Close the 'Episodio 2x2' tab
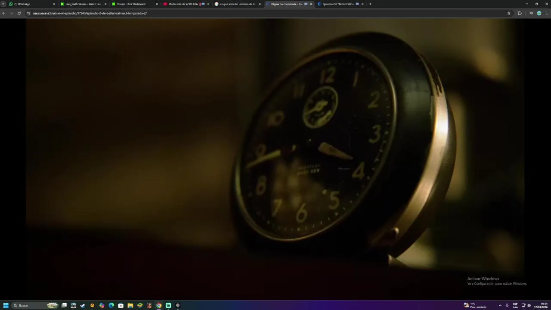 pyautogui.click(x=362, y=4)
